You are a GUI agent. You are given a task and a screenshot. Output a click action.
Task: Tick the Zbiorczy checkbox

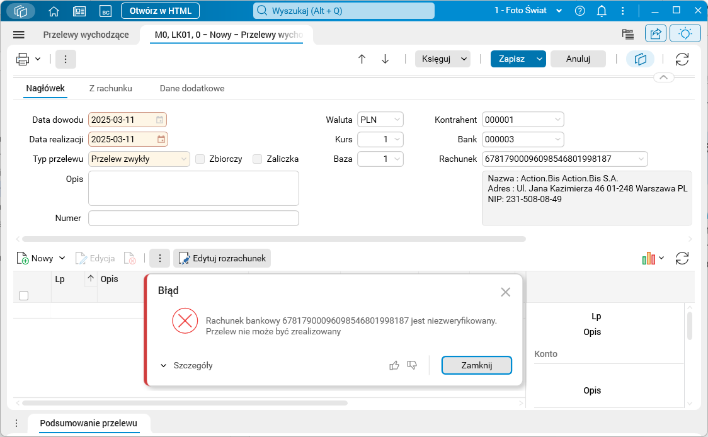tap(200, 159)
